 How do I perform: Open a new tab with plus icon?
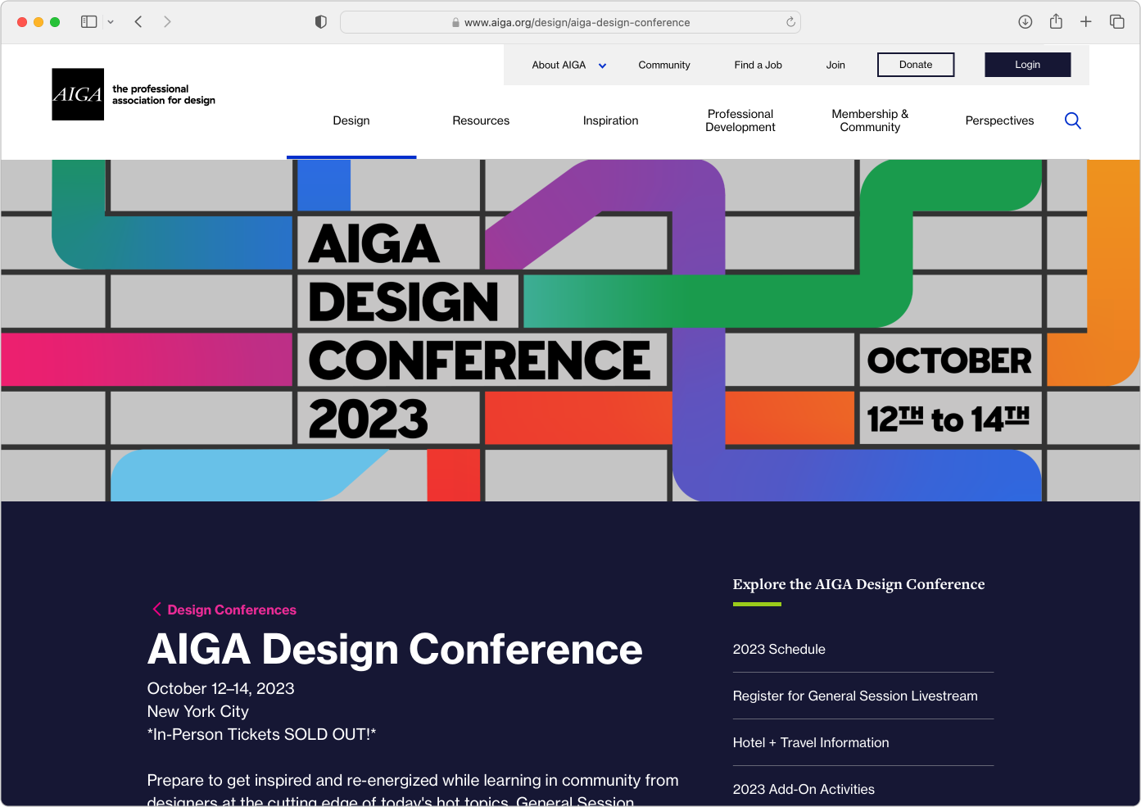(1085, 22)
